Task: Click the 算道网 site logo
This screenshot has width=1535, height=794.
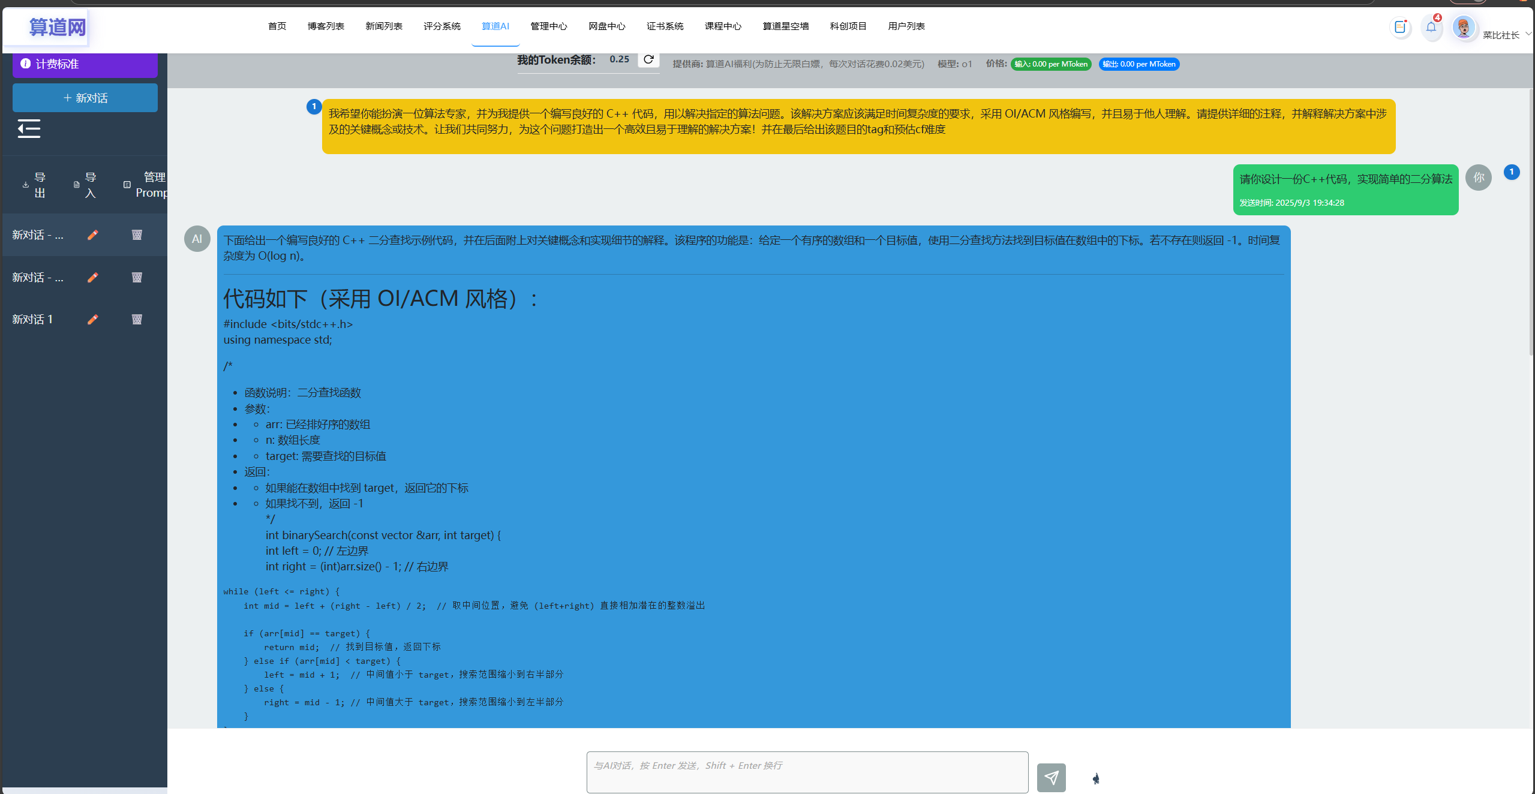Action: (58, 27)
